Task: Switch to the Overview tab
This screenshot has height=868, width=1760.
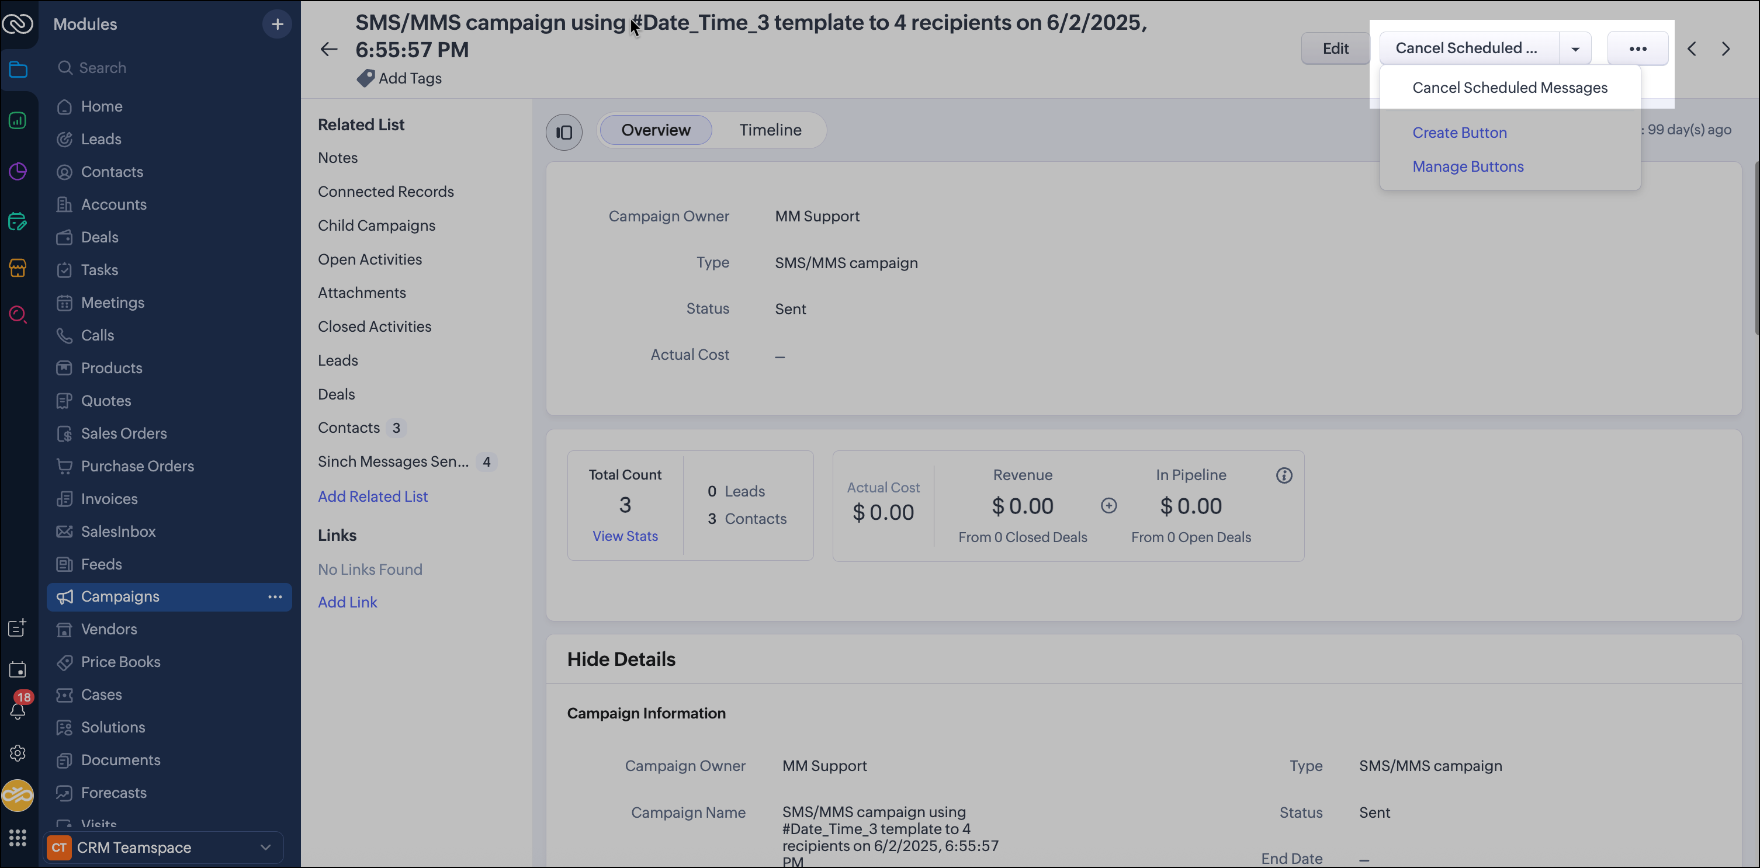Action: coord(656,130)
